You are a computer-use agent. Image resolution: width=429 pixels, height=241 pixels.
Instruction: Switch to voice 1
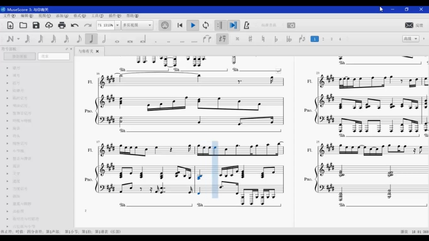(x=314, y=39)
